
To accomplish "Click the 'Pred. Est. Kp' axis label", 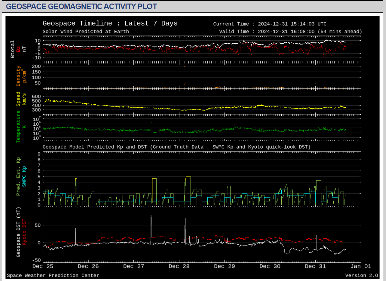I will 18,176.
